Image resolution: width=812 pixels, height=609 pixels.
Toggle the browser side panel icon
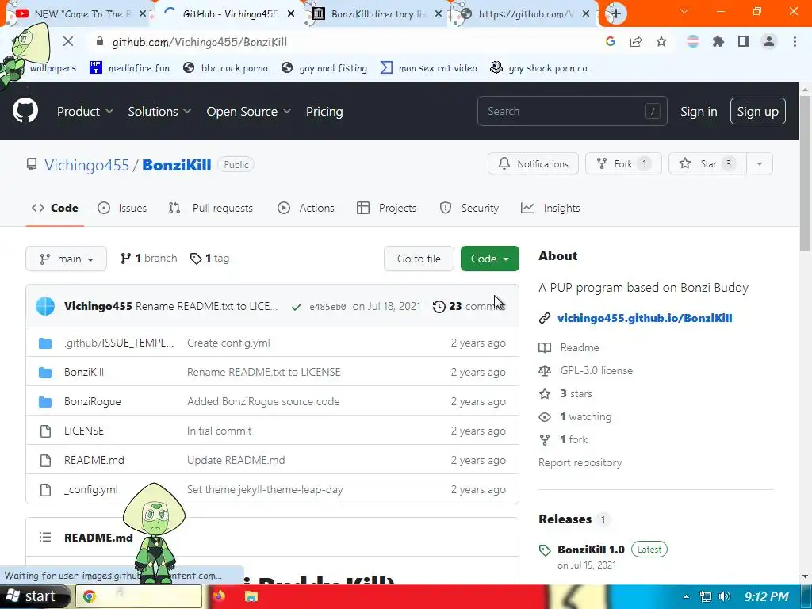click(x=744, y=41)
